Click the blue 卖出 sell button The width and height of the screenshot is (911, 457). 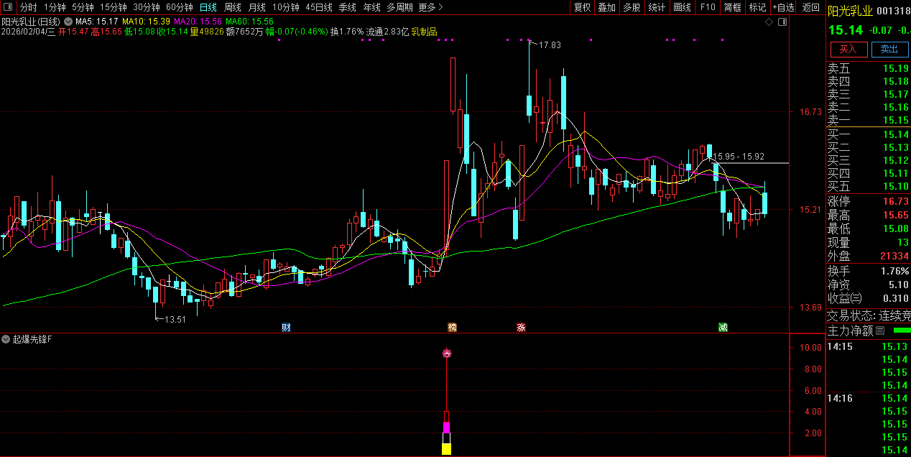click(889, 49)
